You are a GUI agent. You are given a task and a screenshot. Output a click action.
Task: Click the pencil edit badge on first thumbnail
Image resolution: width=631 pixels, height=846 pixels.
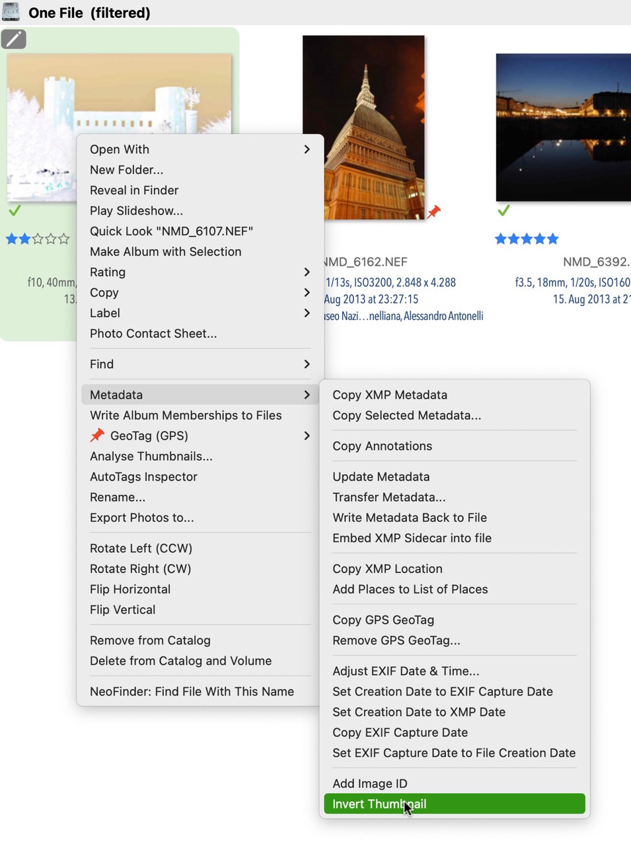[x=14, y=40]
